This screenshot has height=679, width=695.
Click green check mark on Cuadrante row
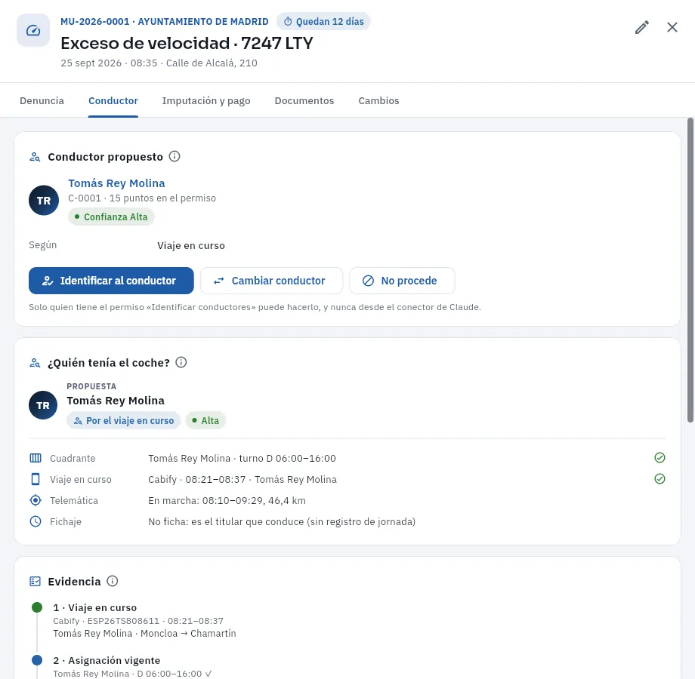tap(659, 458)
